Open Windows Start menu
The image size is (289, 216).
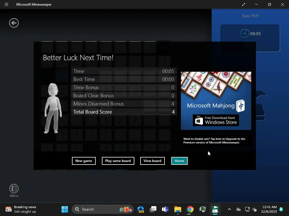pos(65,209)
